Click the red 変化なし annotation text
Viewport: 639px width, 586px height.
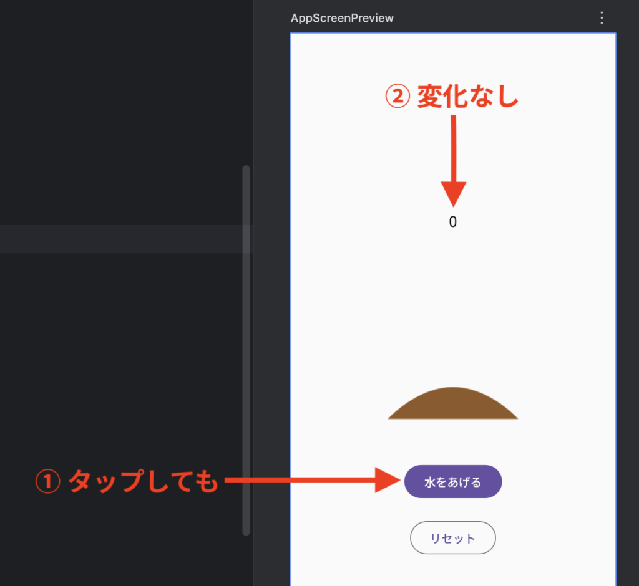click(x=468, y=97)
